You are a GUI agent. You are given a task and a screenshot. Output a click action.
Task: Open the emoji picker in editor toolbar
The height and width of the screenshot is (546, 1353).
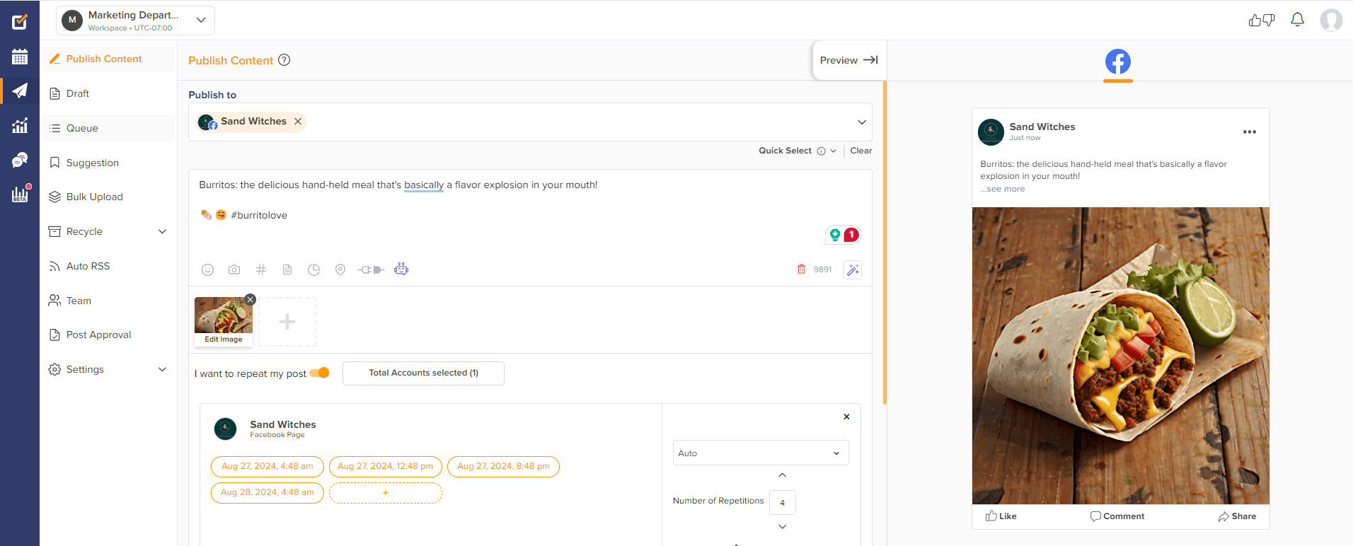(x=207, y=269)
